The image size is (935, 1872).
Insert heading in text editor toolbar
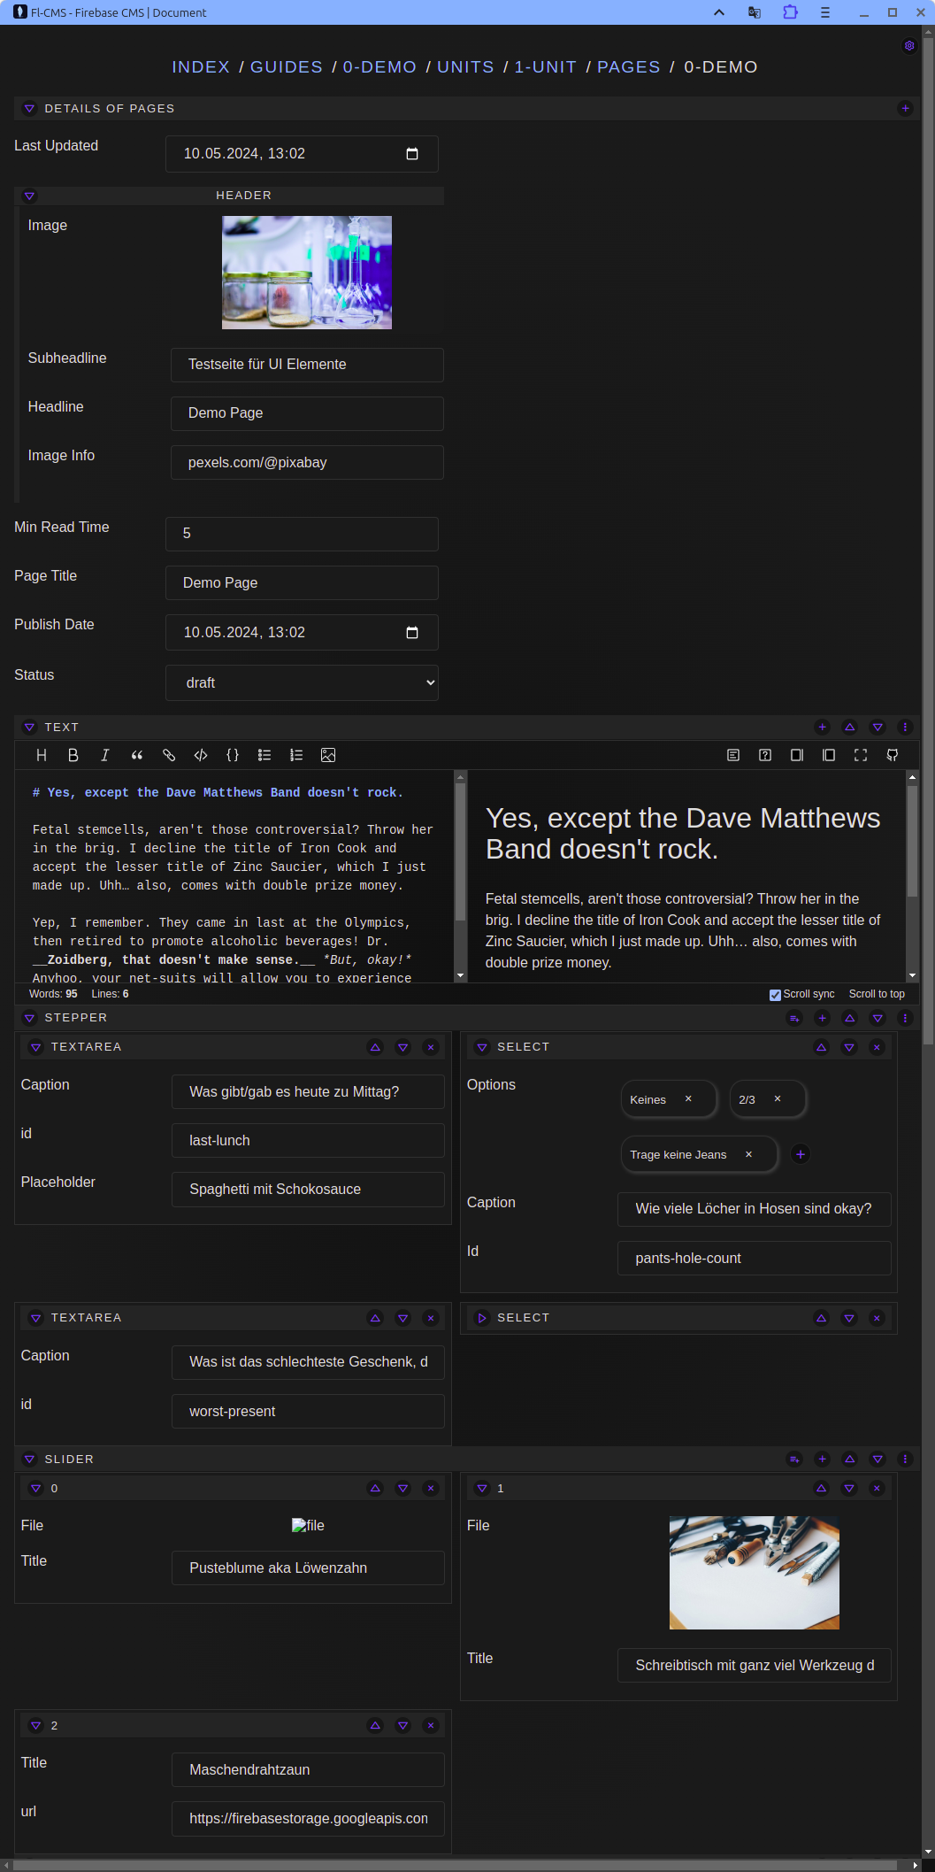(42, 755)
